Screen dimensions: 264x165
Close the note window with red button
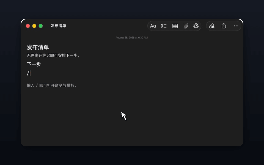click(28, 26)
